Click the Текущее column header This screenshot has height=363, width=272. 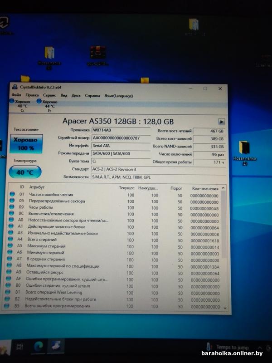tap(126, 188)
